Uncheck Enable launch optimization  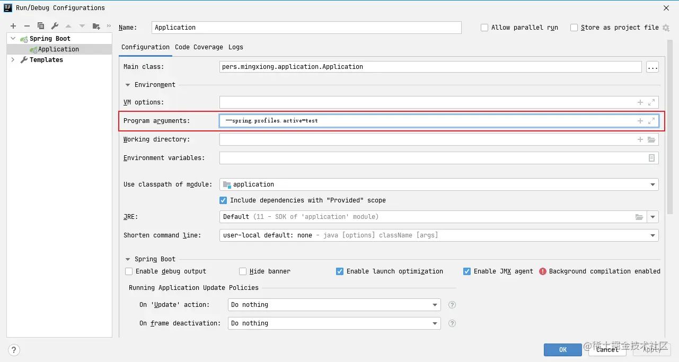(x=340, y=271)
